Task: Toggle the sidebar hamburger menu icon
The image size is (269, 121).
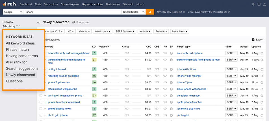Action: 38,22
